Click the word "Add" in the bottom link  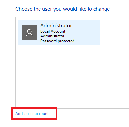[x=19, y=114]
